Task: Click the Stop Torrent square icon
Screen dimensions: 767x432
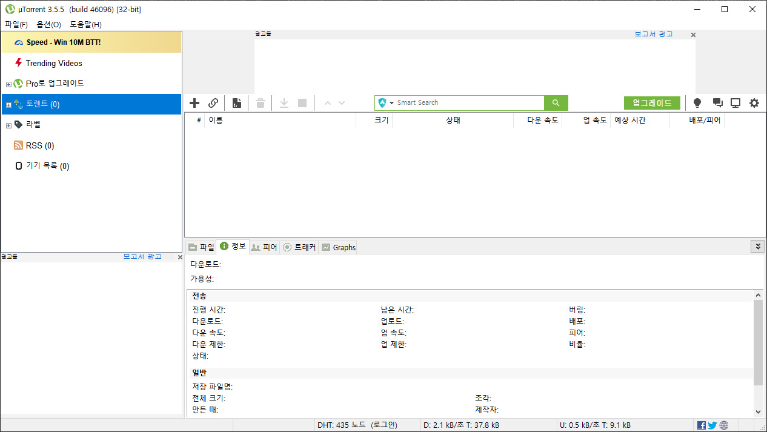Action: click(302, 103)
